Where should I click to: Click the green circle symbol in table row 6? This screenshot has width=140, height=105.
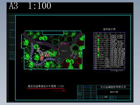click(x=98, y=45)
